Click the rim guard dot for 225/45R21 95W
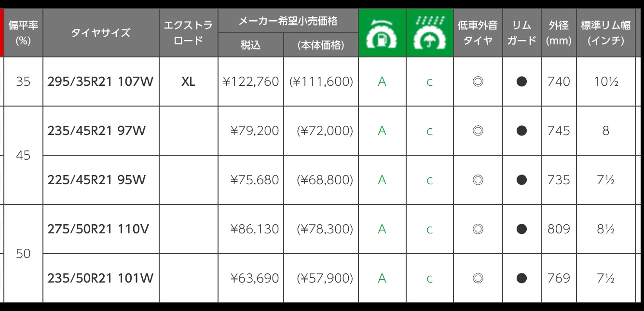644x311 pixels. [x=521, y=180]
